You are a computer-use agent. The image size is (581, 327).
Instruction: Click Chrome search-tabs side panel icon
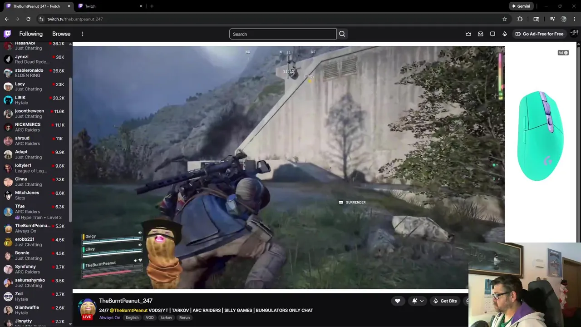click(536, 19)
